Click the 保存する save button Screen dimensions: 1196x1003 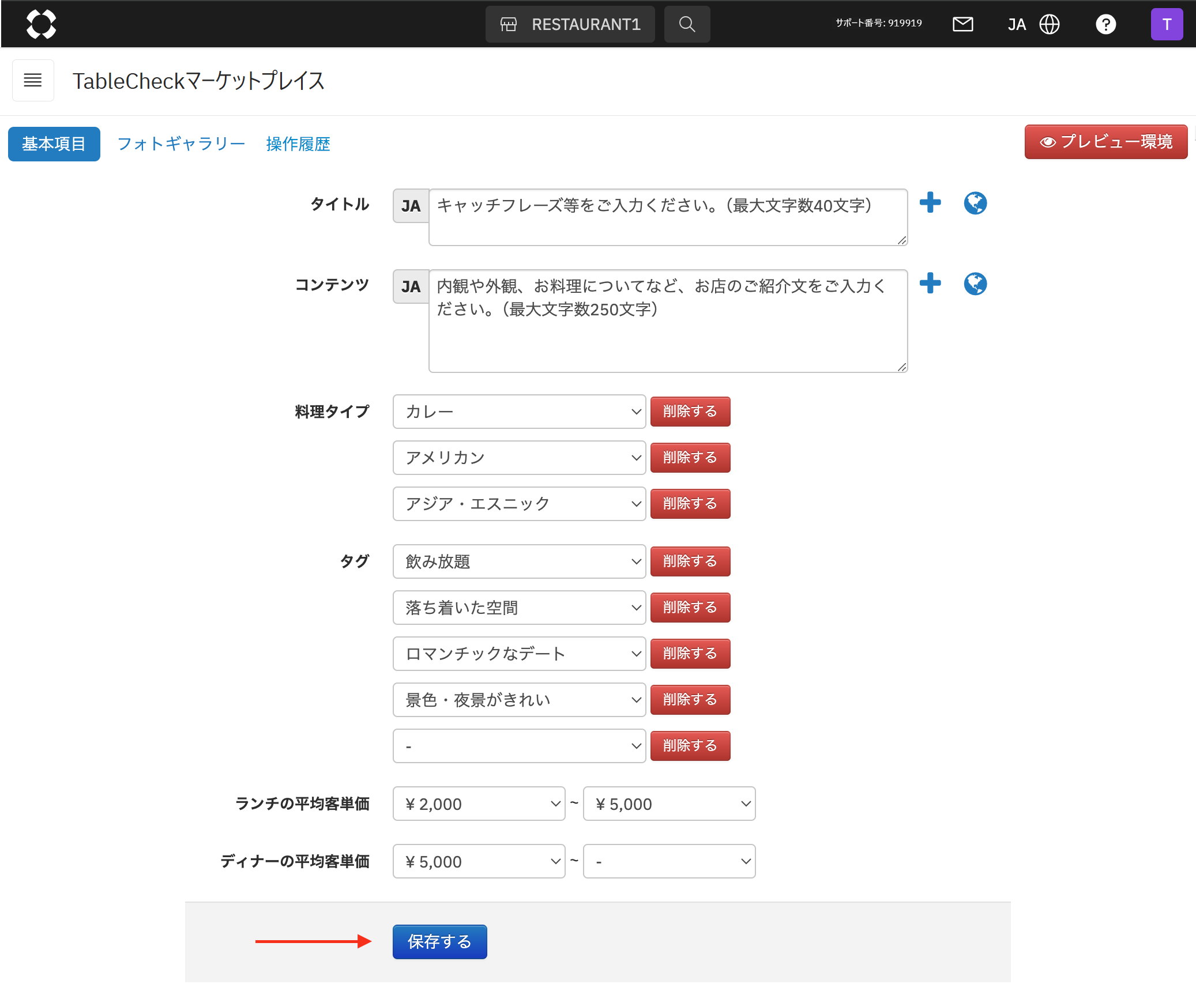tap(439, 942)
